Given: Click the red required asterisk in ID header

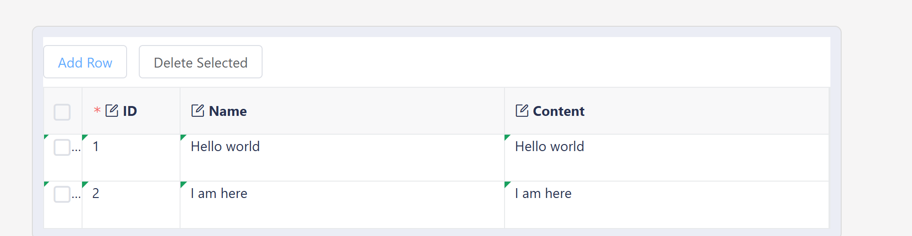Looking at the screenshot, I should (x=97, y=111).
